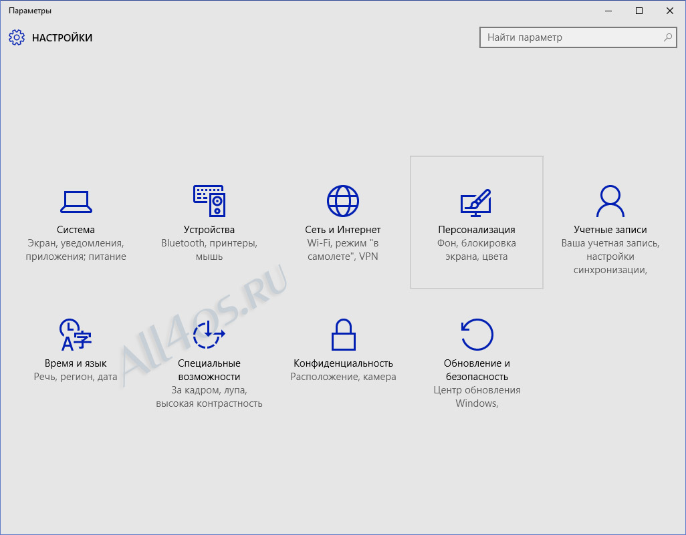Click the Система title text
Viewport: 686px width, 535px height.
(x=76, y=230)
